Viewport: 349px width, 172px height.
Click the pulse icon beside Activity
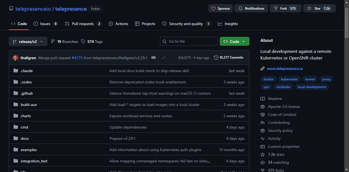[263, 138]
